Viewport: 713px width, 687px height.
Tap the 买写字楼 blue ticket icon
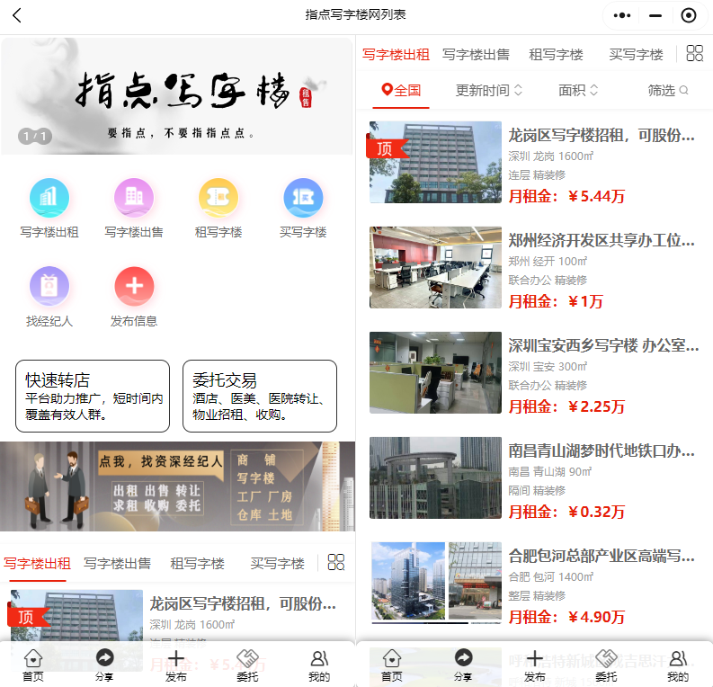(x=303, y=198)
